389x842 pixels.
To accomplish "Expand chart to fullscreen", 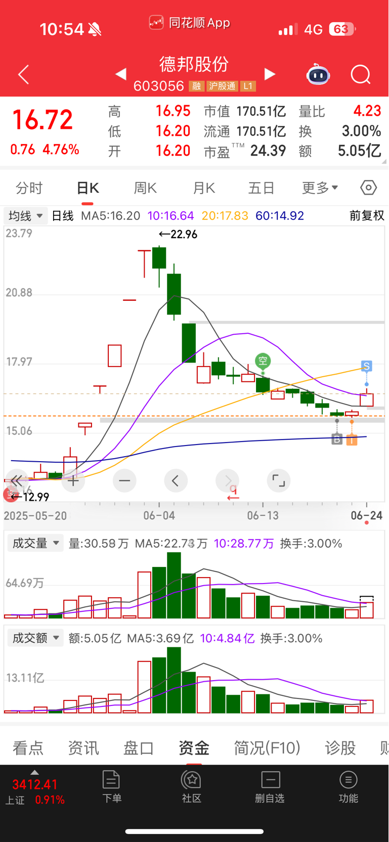I will point(279,481).
